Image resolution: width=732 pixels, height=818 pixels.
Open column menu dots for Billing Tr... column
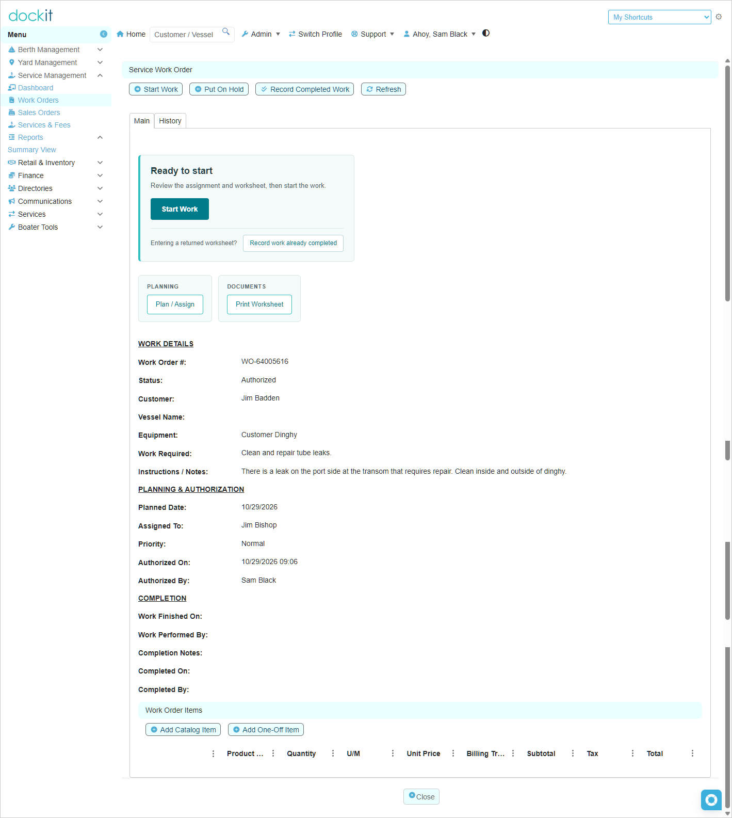(x=513, y=753)
